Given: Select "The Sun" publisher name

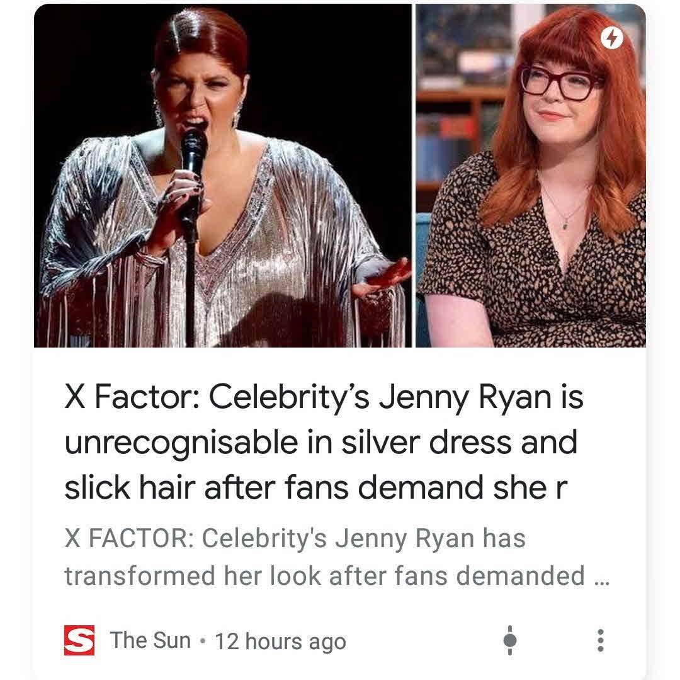Looking at the screenshot, I should (x=150, y=640).
